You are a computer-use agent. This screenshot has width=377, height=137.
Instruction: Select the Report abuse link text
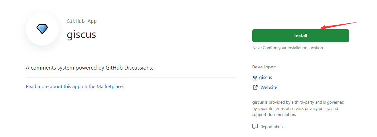pyautogui.click(x=272, y=127)
